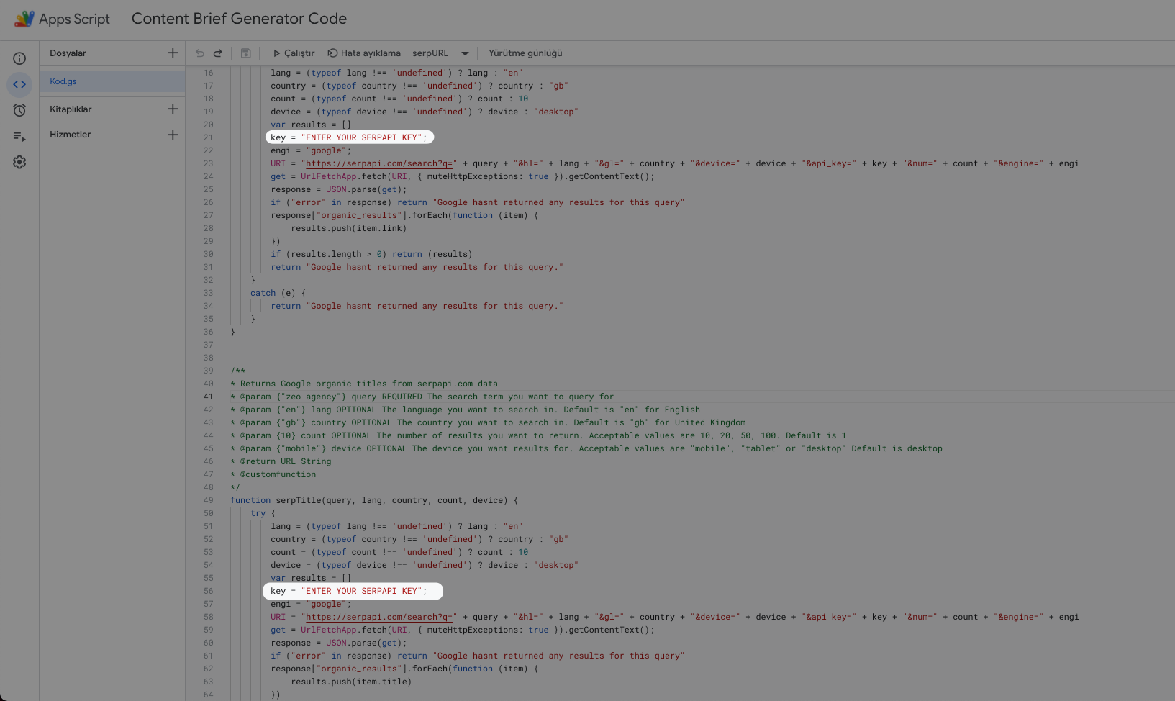1175x701 pixels.
Task: Click the key assignment on line 21
Action: [348, 137]
